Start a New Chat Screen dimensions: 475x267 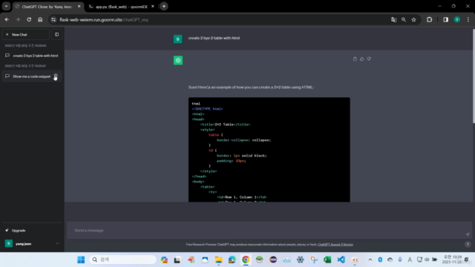[26, 35]
